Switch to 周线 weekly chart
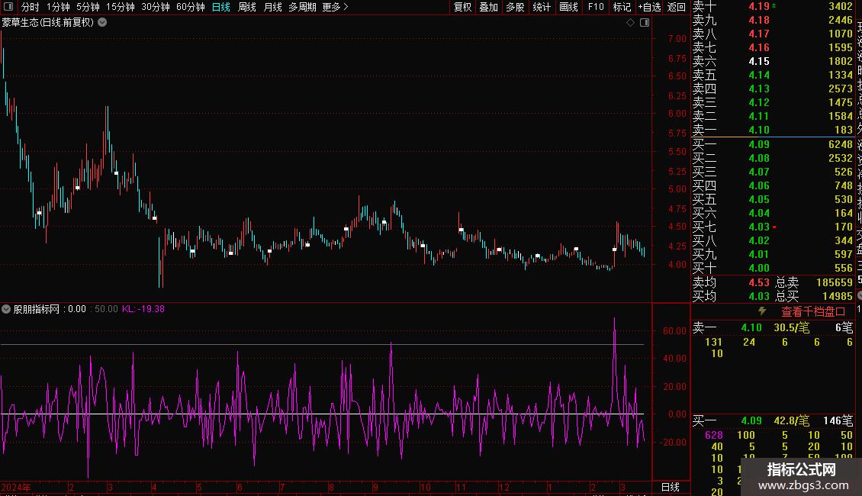This screenshot has height=496, width=862. coord(246,7)
